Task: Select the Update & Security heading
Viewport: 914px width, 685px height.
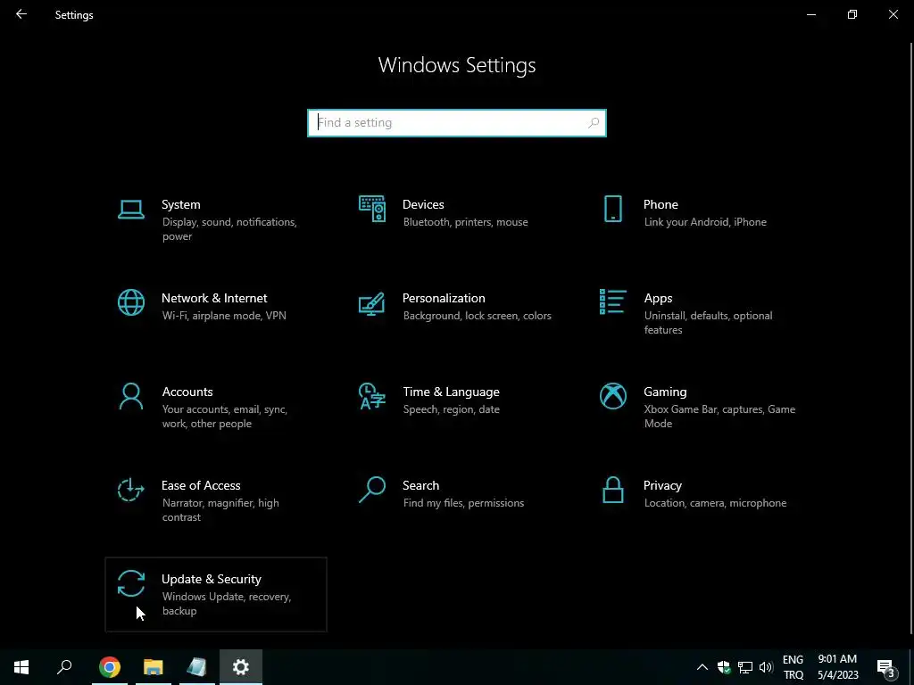Action: click(x=211, y=580)
